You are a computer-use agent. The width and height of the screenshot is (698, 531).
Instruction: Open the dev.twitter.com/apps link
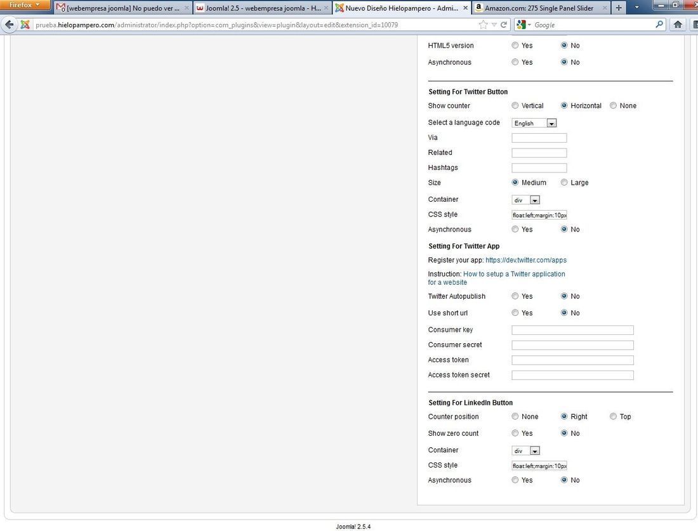[526, 260]
